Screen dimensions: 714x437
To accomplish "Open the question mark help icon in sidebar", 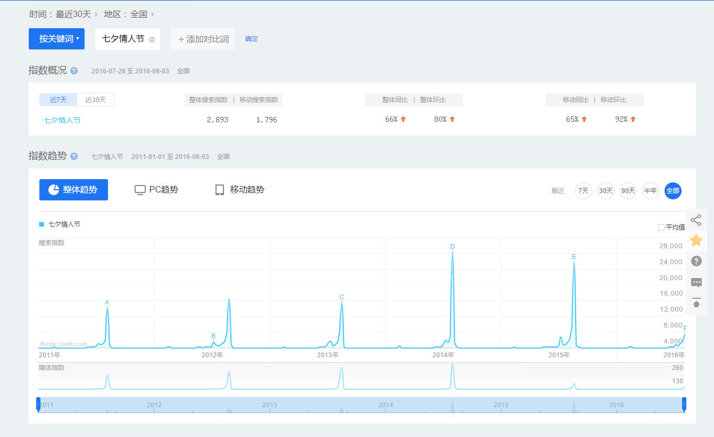I will [696, 261].
